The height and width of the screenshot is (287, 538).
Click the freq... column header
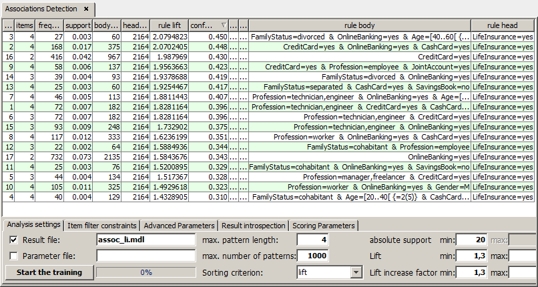tap(49, 25)
